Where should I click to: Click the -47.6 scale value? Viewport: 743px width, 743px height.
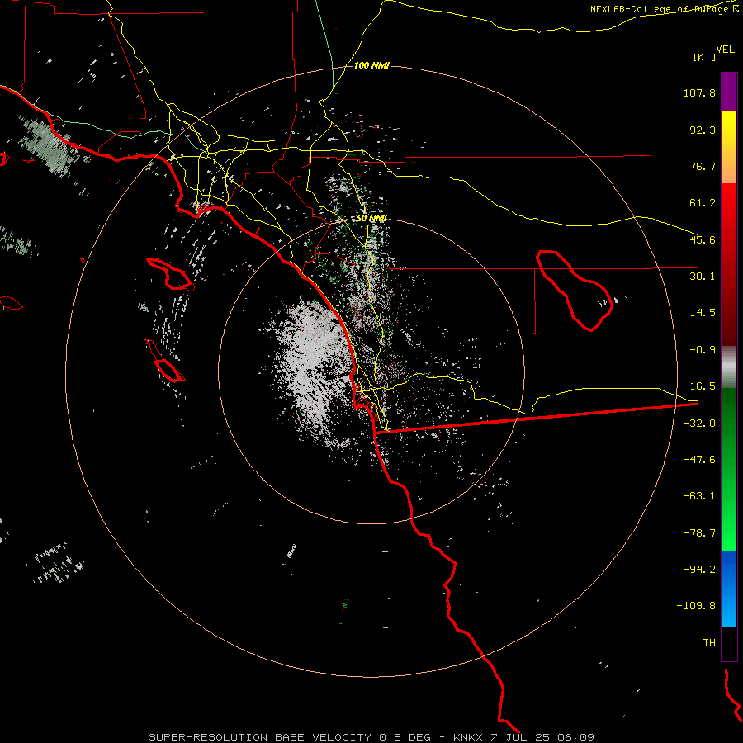(699, 460)
